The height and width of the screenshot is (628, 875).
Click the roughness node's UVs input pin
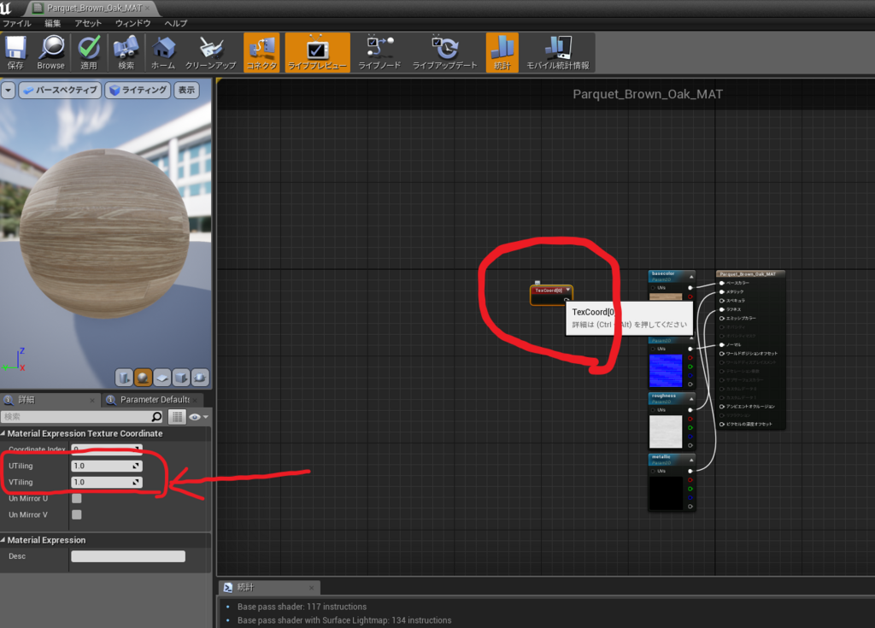pyautogui.click(x=654, y=410)
